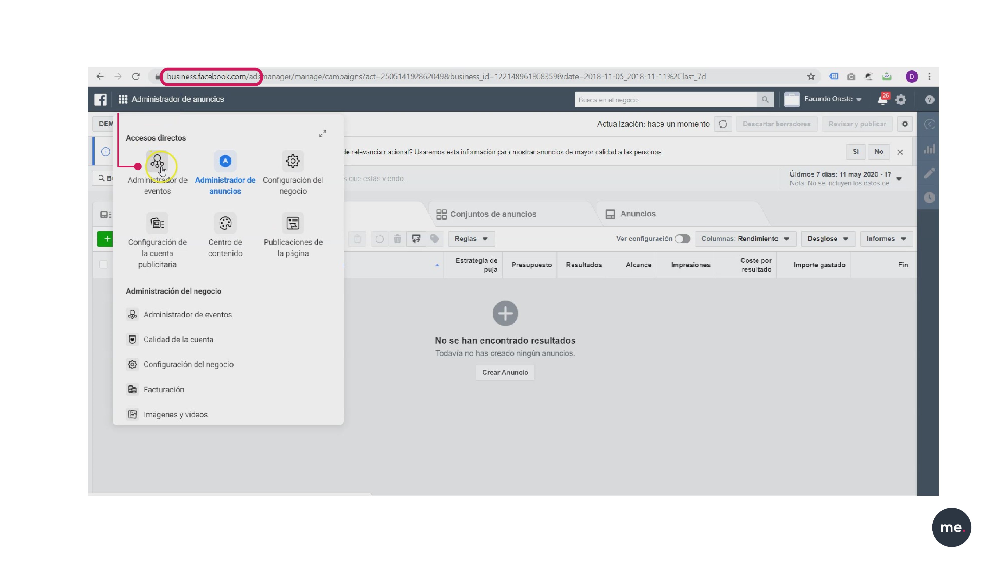Click the browser address bar URL
Screen dimensions: 1002x563
[x=436, y=77]
